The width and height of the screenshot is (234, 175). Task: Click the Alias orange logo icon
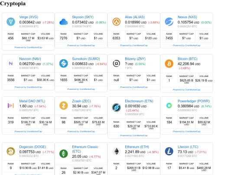tap(117, 22)
